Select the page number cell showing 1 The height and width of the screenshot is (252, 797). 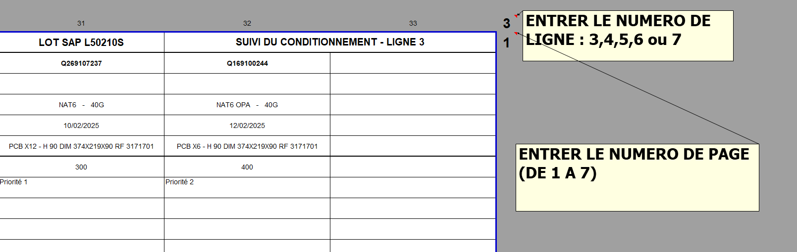(x=506, y=43)
